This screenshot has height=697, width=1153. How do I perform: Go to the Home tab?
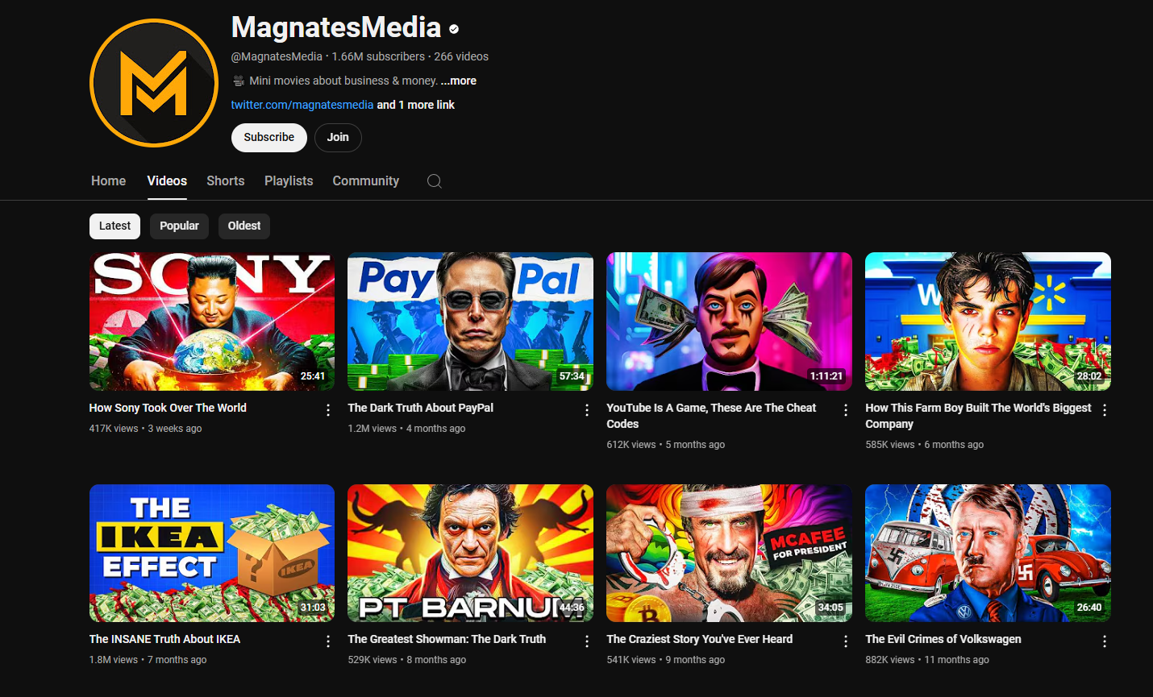[109, 181]
